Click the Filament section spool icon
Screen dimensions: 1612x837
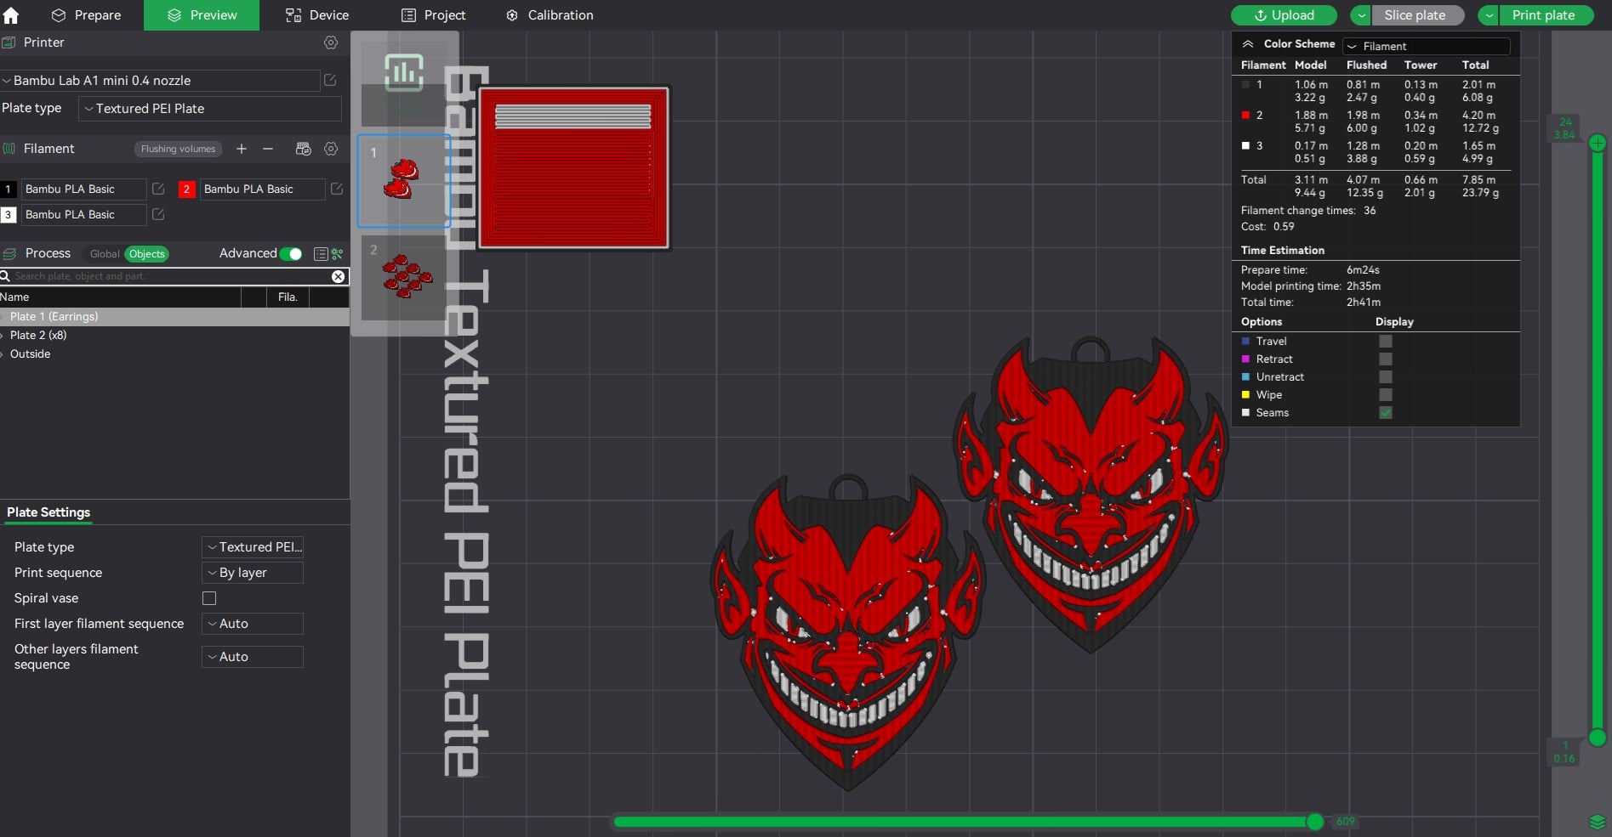pos(9,149)
